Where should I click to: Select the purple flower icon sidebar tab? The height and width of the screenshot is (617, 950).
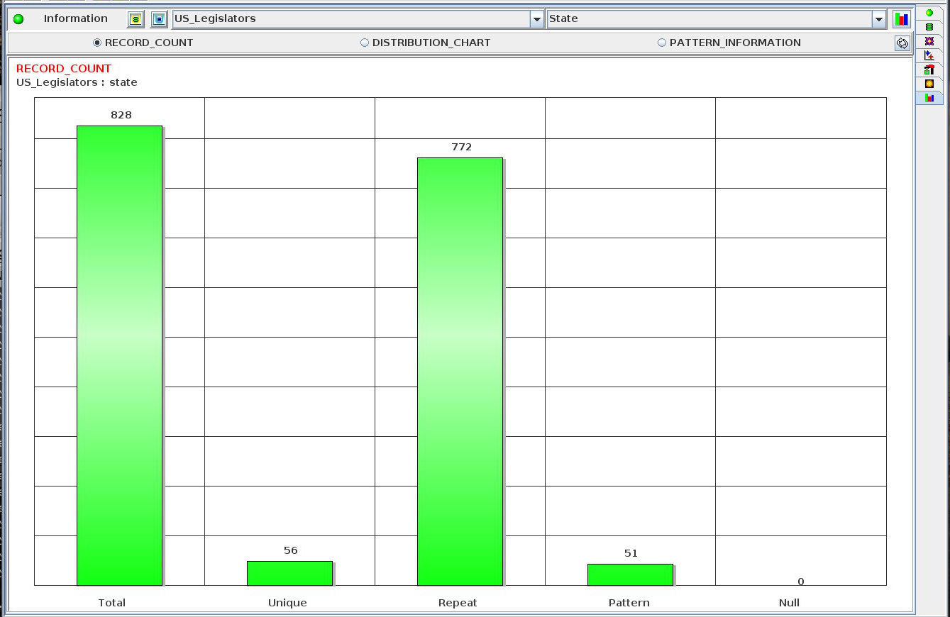pos(929,41)
